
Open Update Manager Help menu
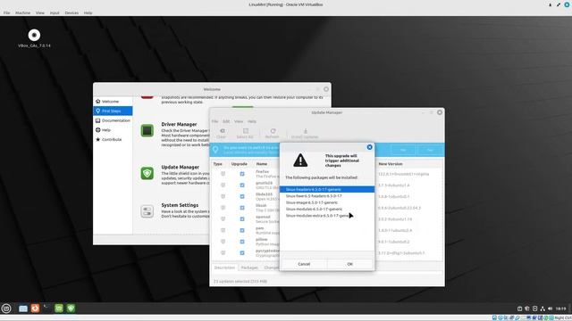pyautogui.click(x=252, y=121)
